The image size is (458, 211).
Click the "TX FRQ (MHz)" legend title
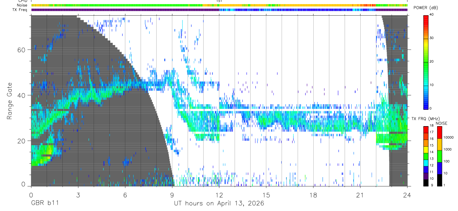pyautogui.click(x=425, y=118)
